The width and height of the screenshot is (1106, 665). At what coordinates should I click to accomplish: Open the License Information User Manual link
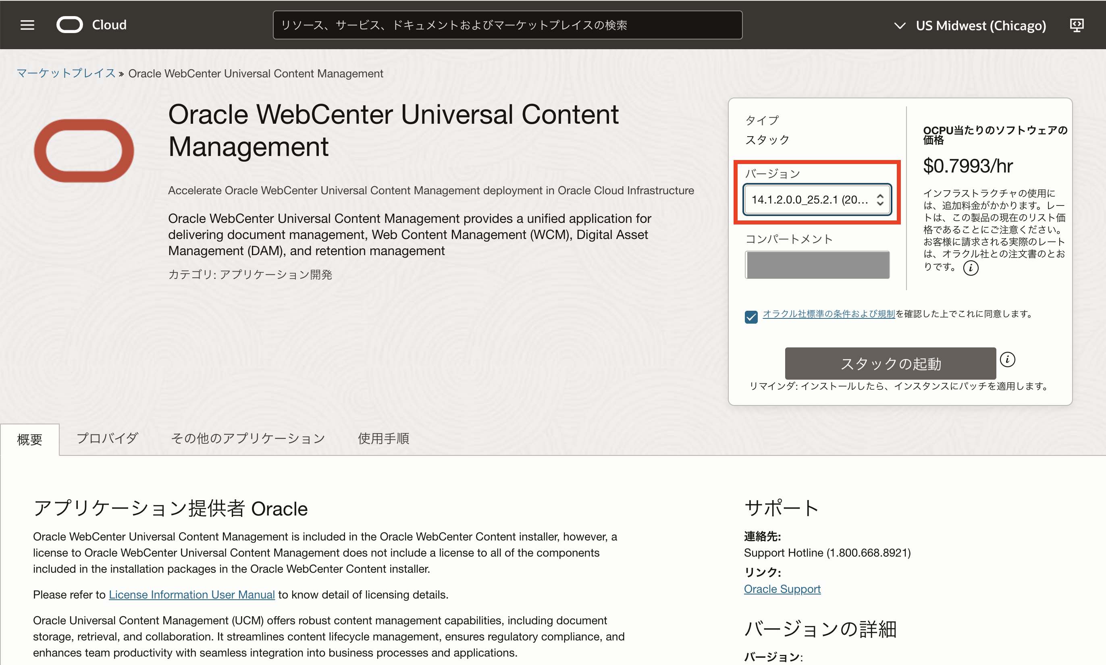tap(191, 594)
